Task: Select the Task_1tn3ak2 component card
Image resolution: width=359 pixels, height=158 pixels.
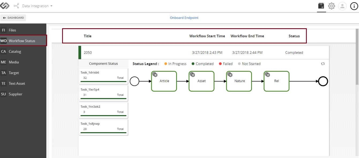Action: pyautogui.click(x=103, y=110)
